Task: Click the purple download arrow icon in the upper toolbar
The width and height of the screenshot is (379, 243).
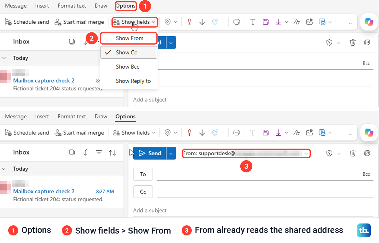Action: [278, 22]
